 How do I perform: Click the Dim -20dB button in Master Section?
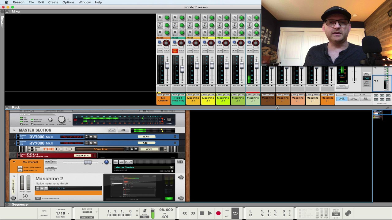[x=123, y=130]
